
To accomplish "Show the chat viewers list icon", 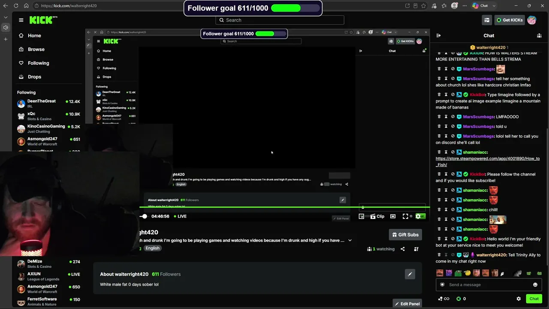I will pyautogui.click(x=539, y=36).
